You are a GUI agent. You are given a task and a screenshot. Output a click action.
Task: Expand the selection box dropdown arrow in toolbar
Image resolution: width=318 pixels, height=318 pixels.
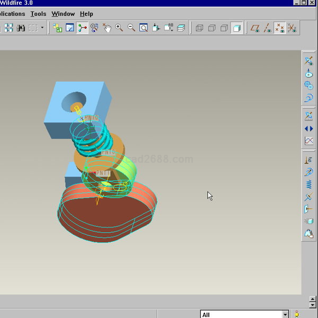42,28
